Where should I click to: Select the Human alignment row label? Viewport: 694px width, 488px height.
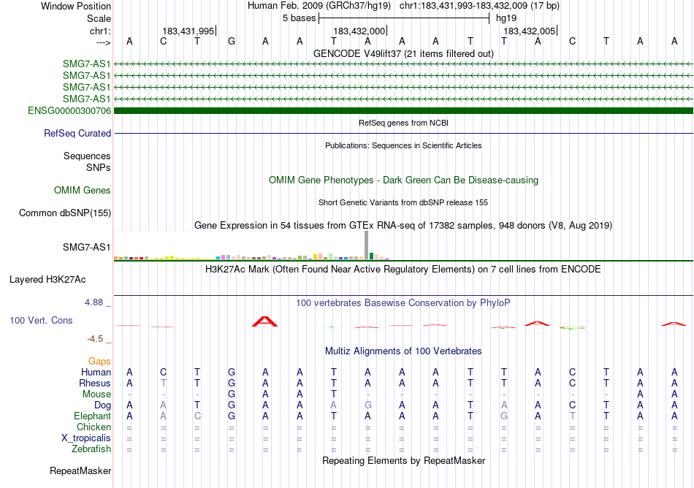[x=96, y=372]
